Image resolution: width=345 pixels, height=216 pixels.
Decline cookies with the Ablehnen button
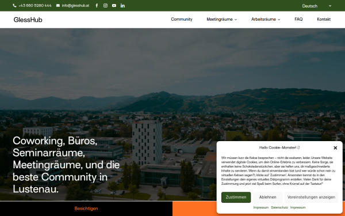click(267, 197)
